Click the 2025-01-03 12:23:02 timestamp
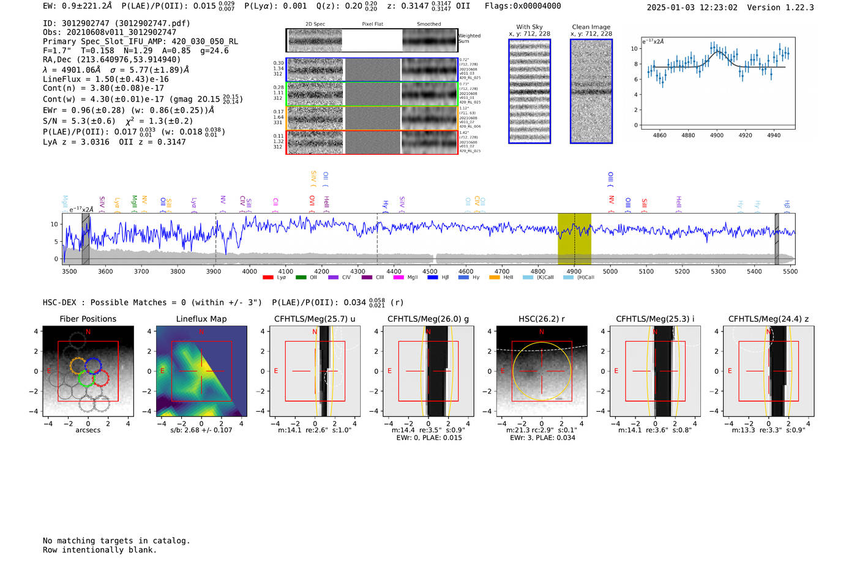 [x=692, y=7]
